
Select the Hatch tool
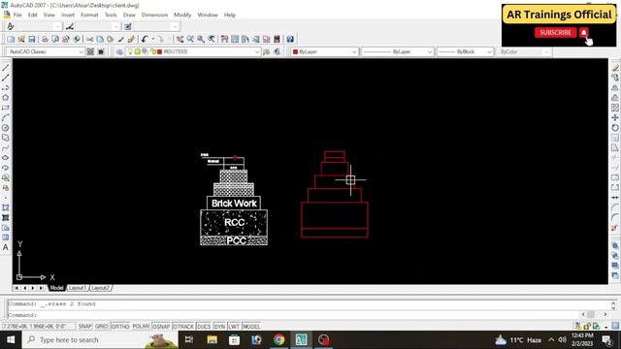point(6,207)
